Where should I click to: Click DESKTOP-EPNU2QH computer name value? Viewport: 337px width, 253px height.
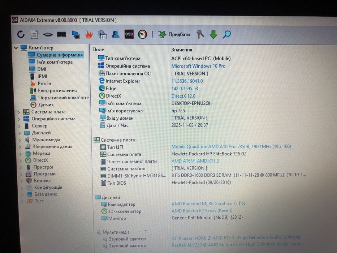(x=192, y=103)
